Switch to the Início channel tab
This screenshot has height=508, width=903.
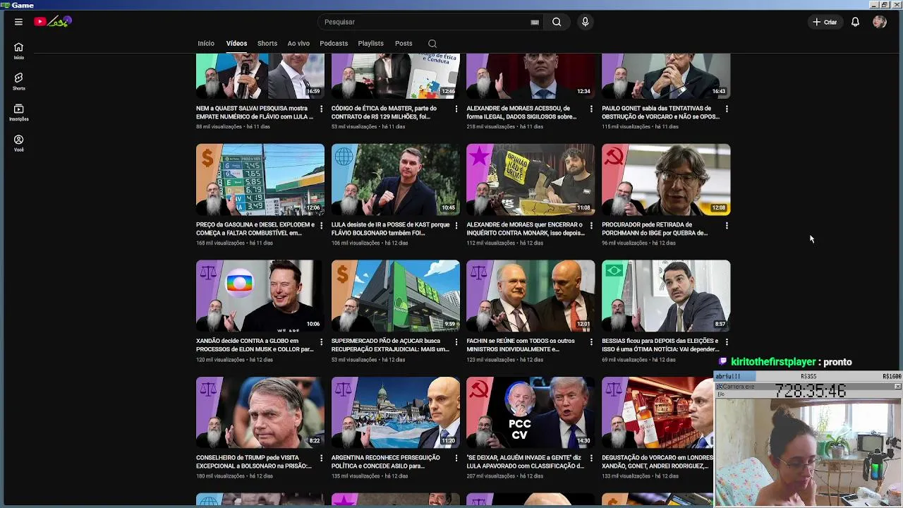click(x=206, y=43)
